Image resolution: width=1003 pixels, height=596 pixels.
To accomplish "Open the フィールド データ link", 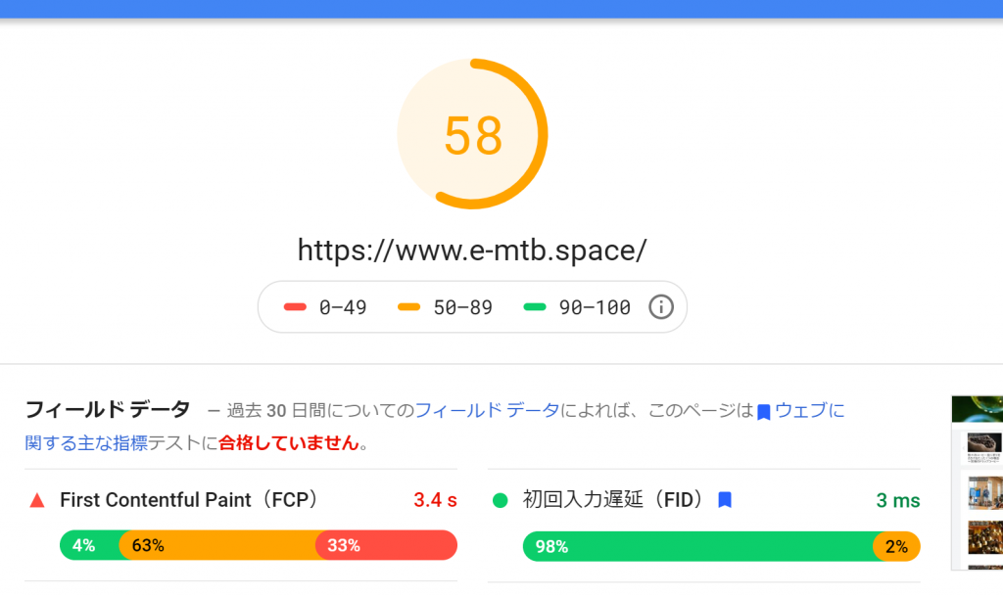I will (488, 410).
